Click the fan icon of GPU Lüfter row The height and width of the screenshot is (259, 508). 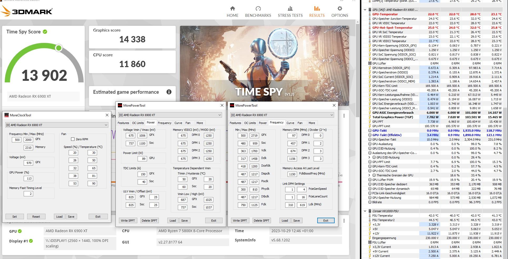(x=370, y=63)
